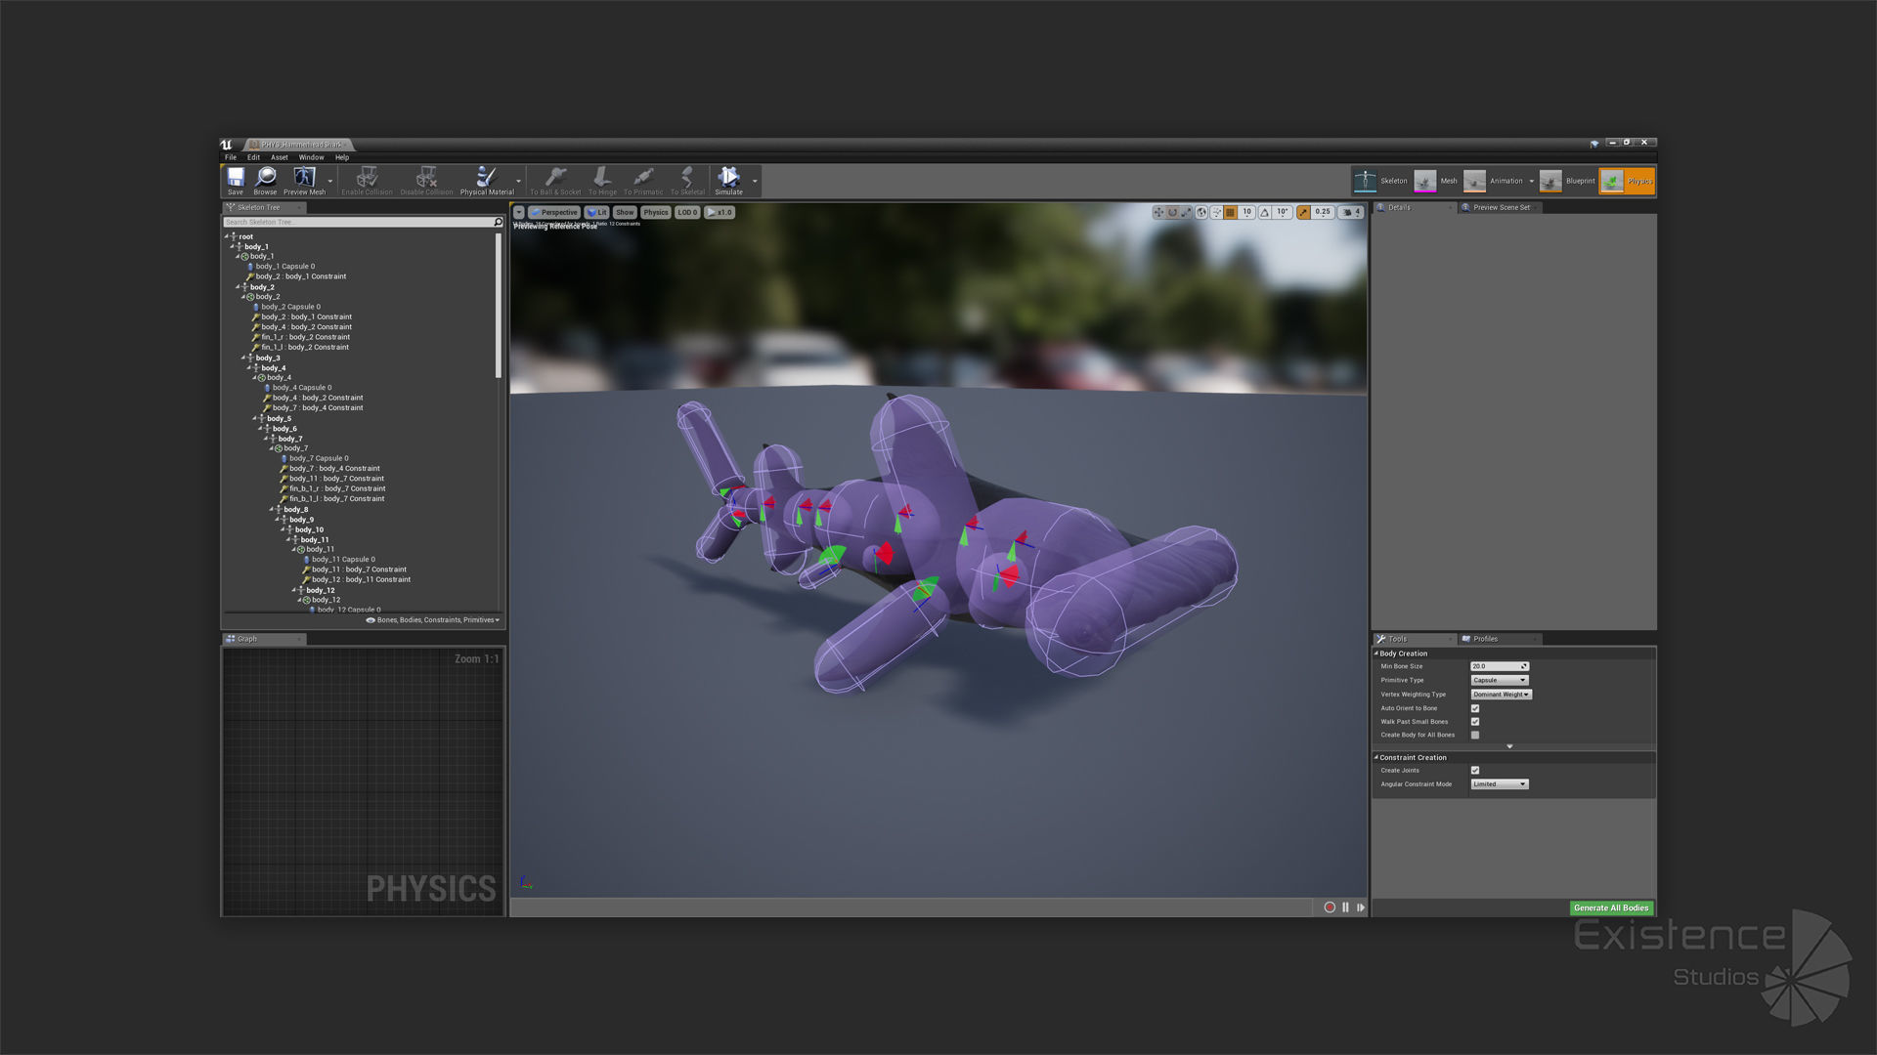
Task: Start Simulate in the toolbar
Action: [x=728, y=179]
